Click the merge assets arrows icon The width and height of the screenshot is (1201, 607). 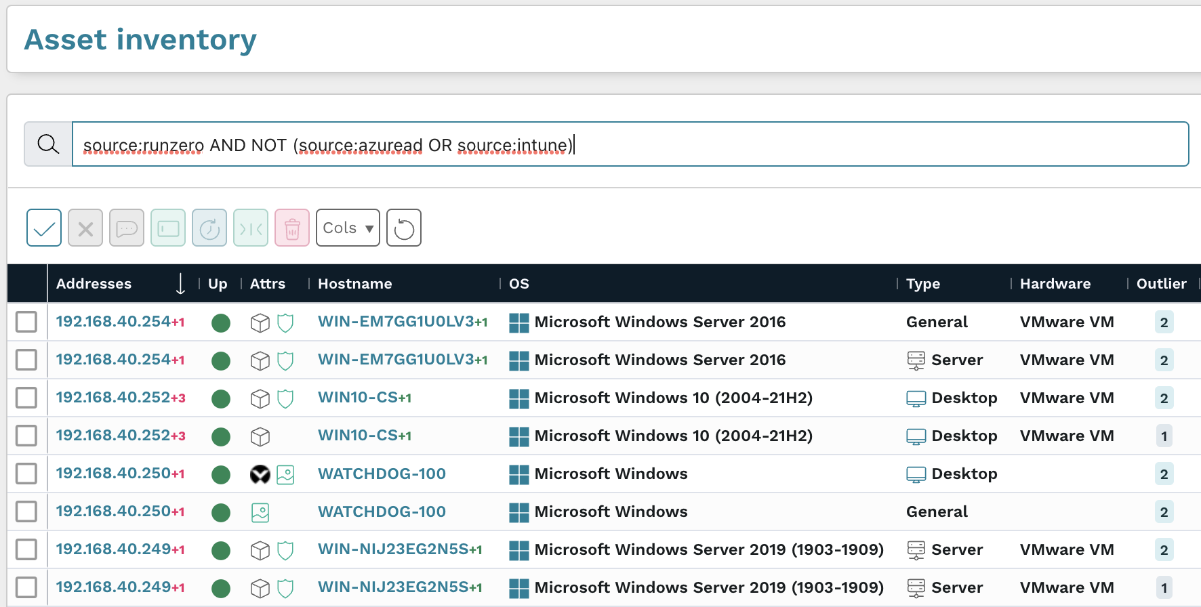point(251,228)
